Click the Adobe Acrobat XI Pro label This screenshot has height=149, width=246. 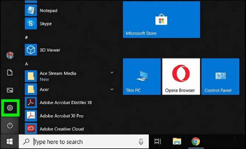point(61,116)
